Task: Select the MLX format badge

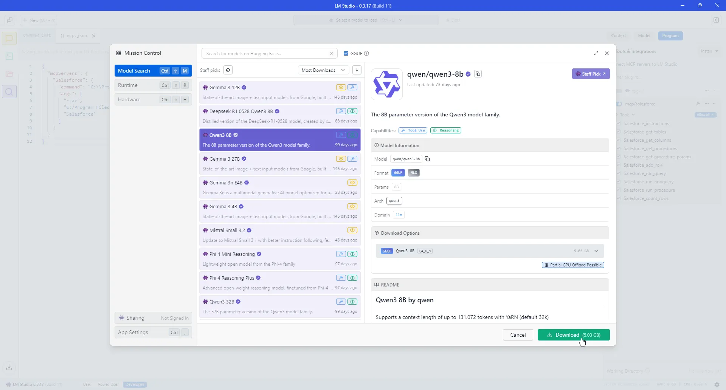Action: [414, 173]
